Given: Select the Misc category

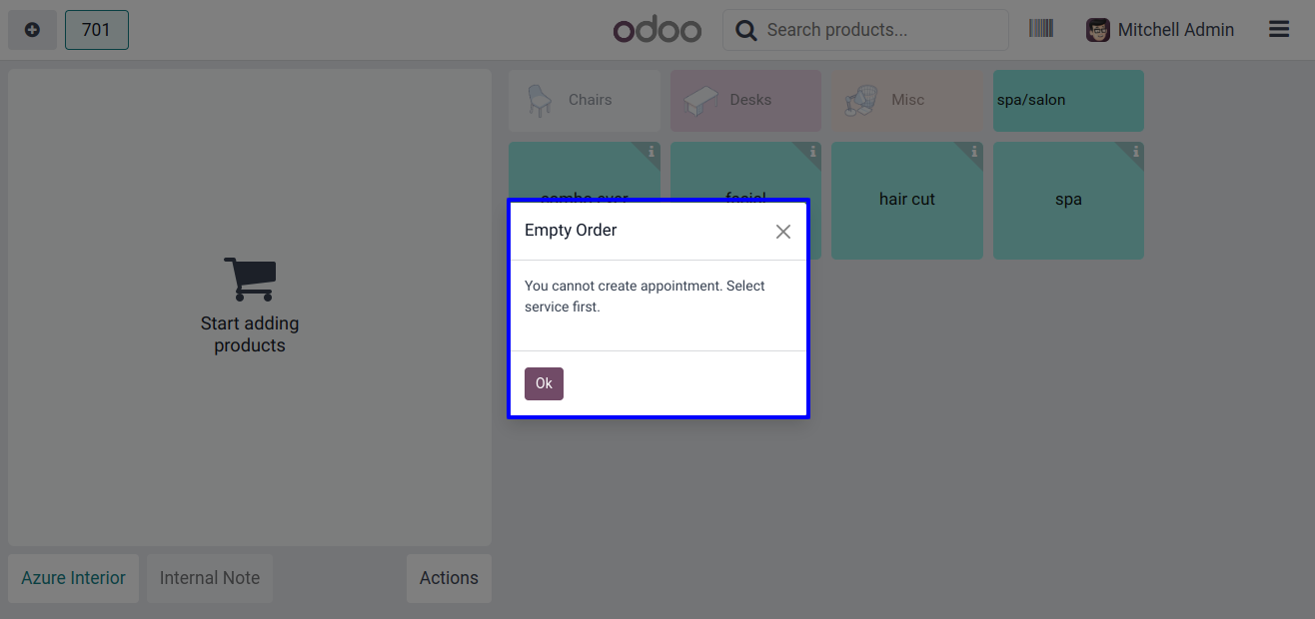Looking at the screenshot, I should pos(907,100).
